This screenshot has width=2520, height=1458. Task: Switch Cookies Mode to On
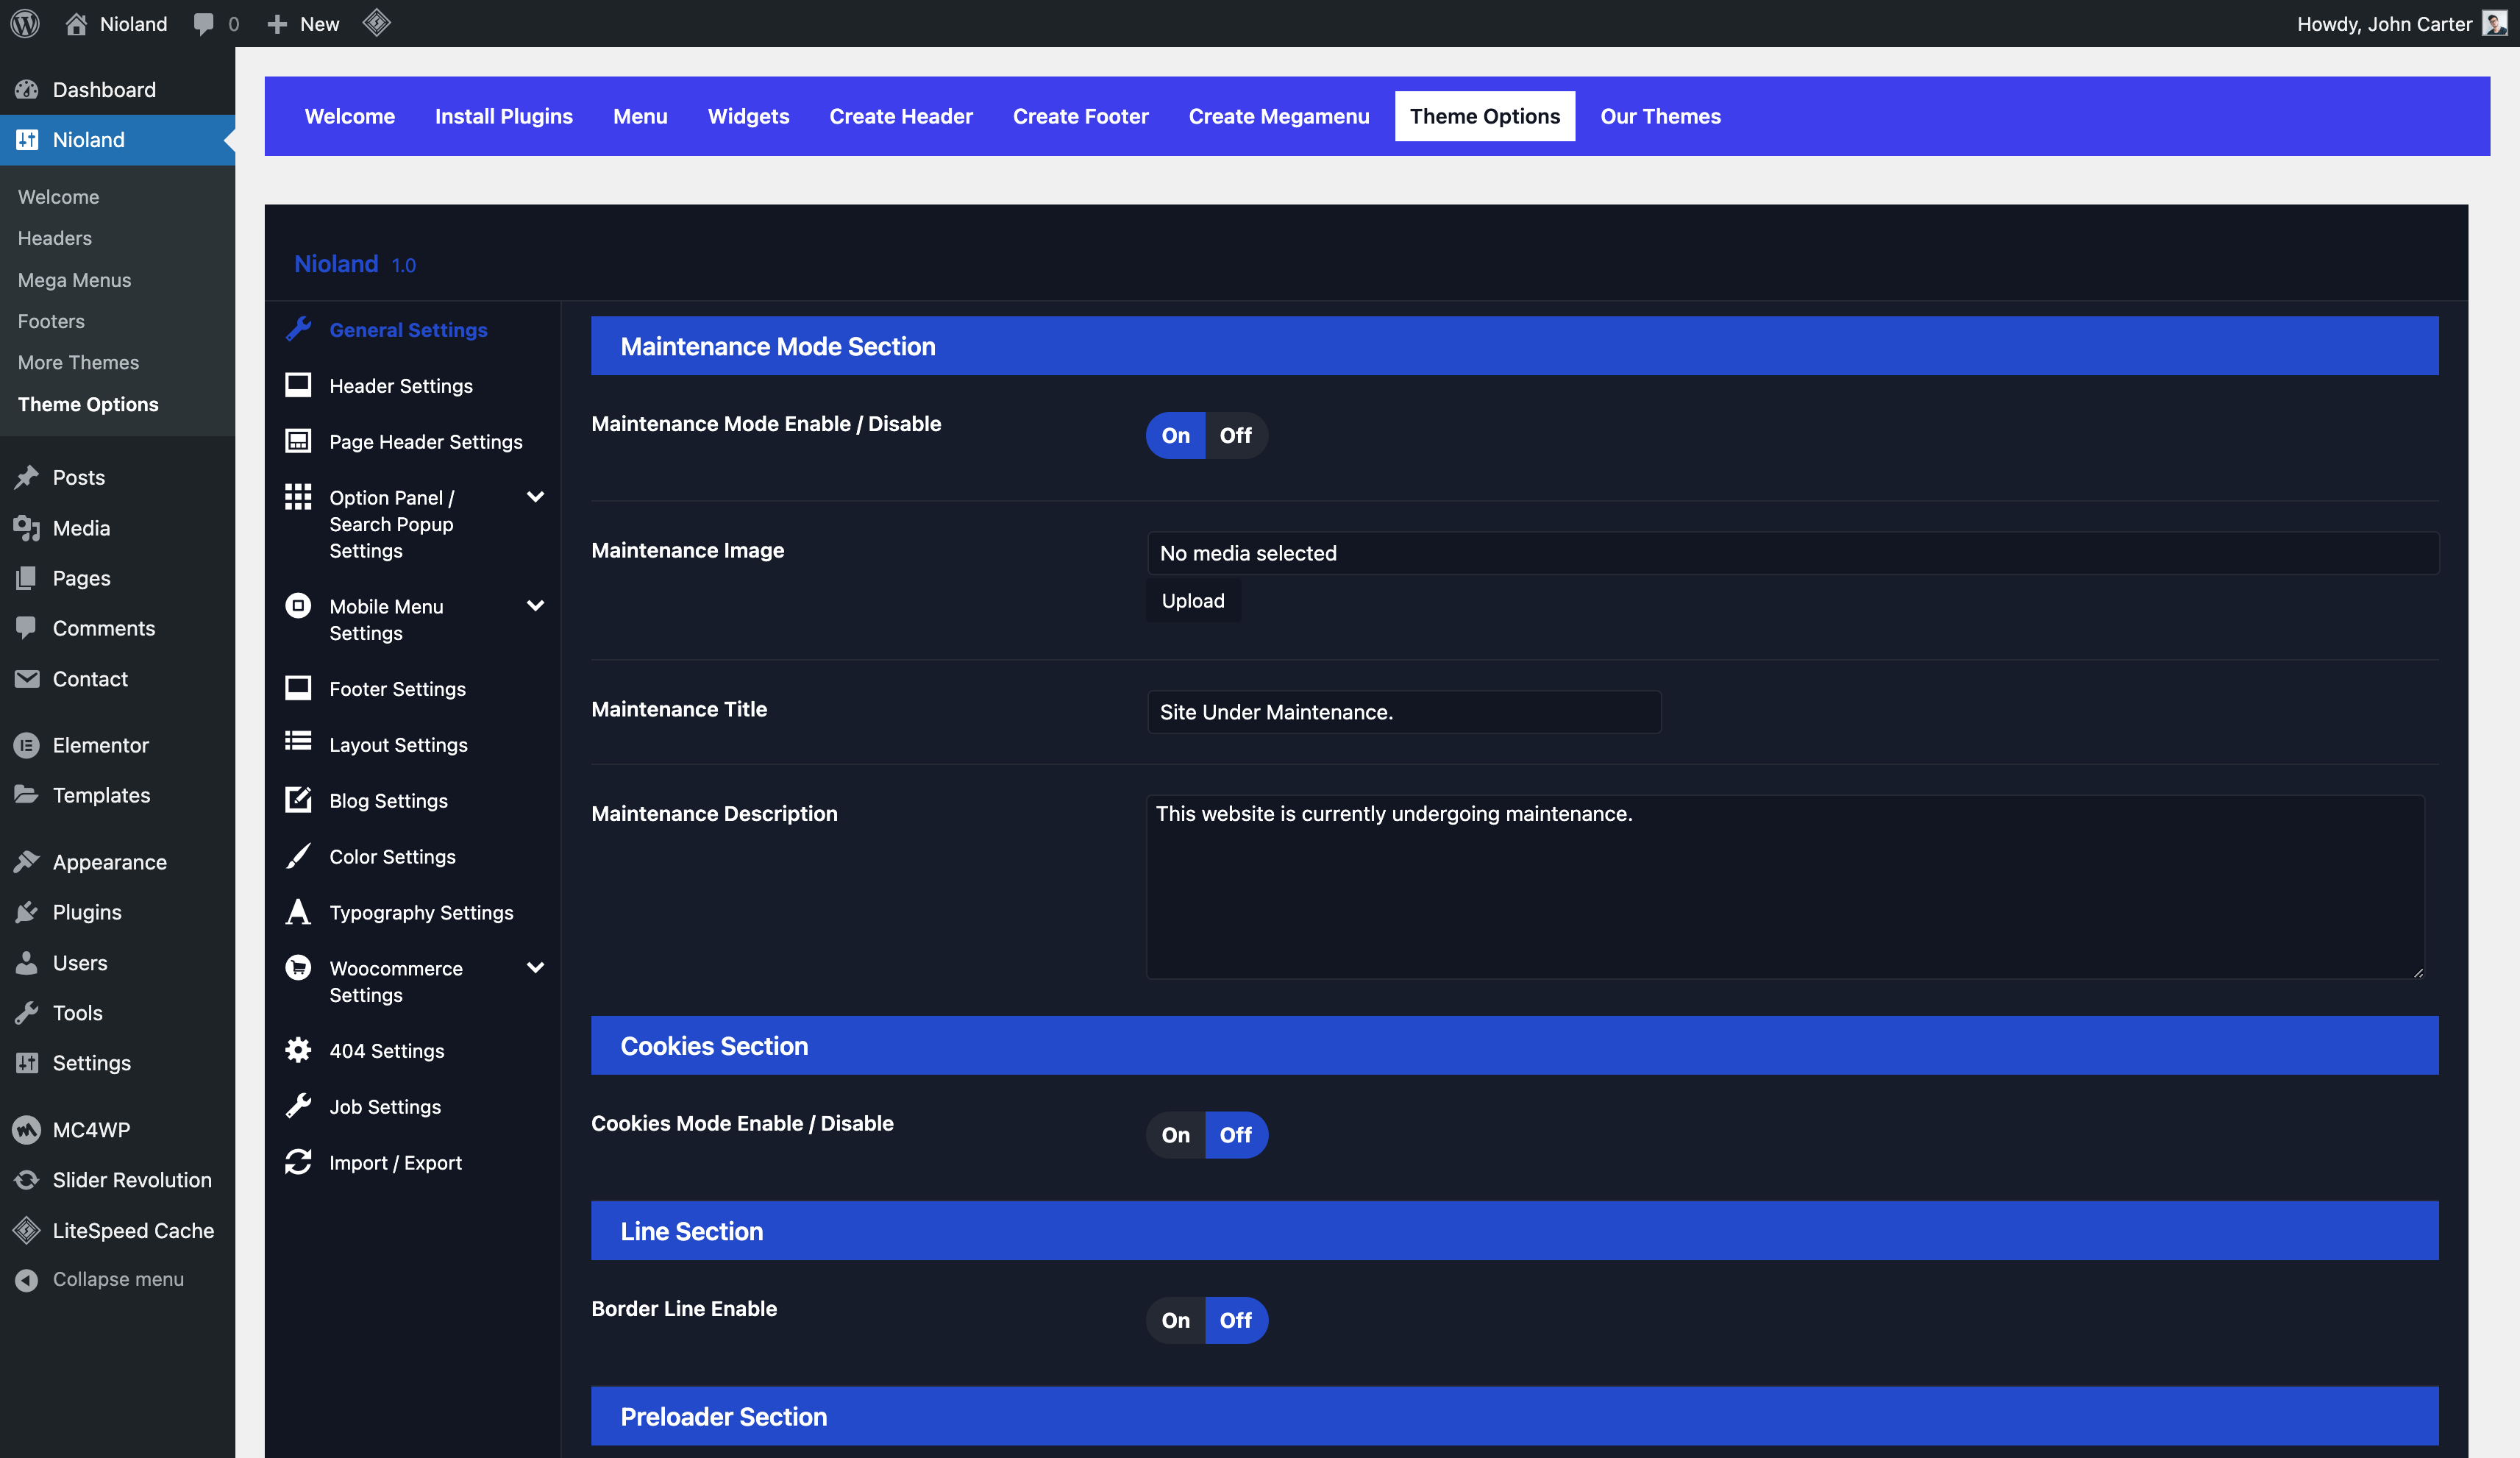click(1175, 1135)
